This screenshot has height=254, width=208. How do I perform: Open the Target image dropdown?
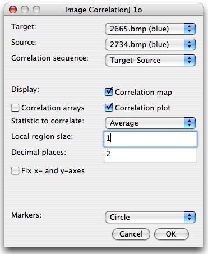[x=150, y=29]
